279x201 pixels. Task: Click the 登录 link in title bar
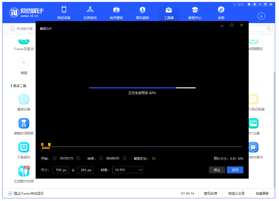click(x=238, y=5)
